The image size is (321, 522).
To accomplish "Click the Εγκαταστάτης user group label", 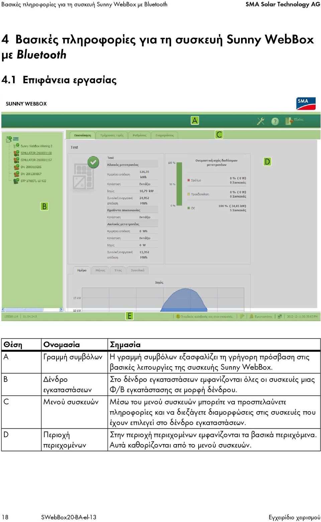I will 263,316.
